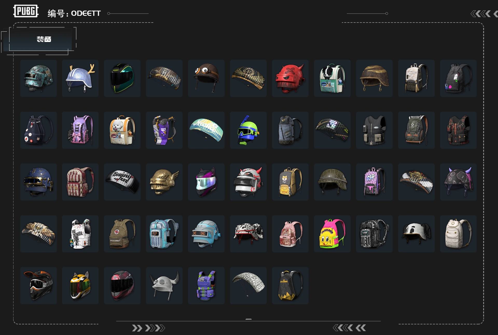Select the light blue robot-face backpack
Viewport: 498px width, 335px height.
pos(164,234)
